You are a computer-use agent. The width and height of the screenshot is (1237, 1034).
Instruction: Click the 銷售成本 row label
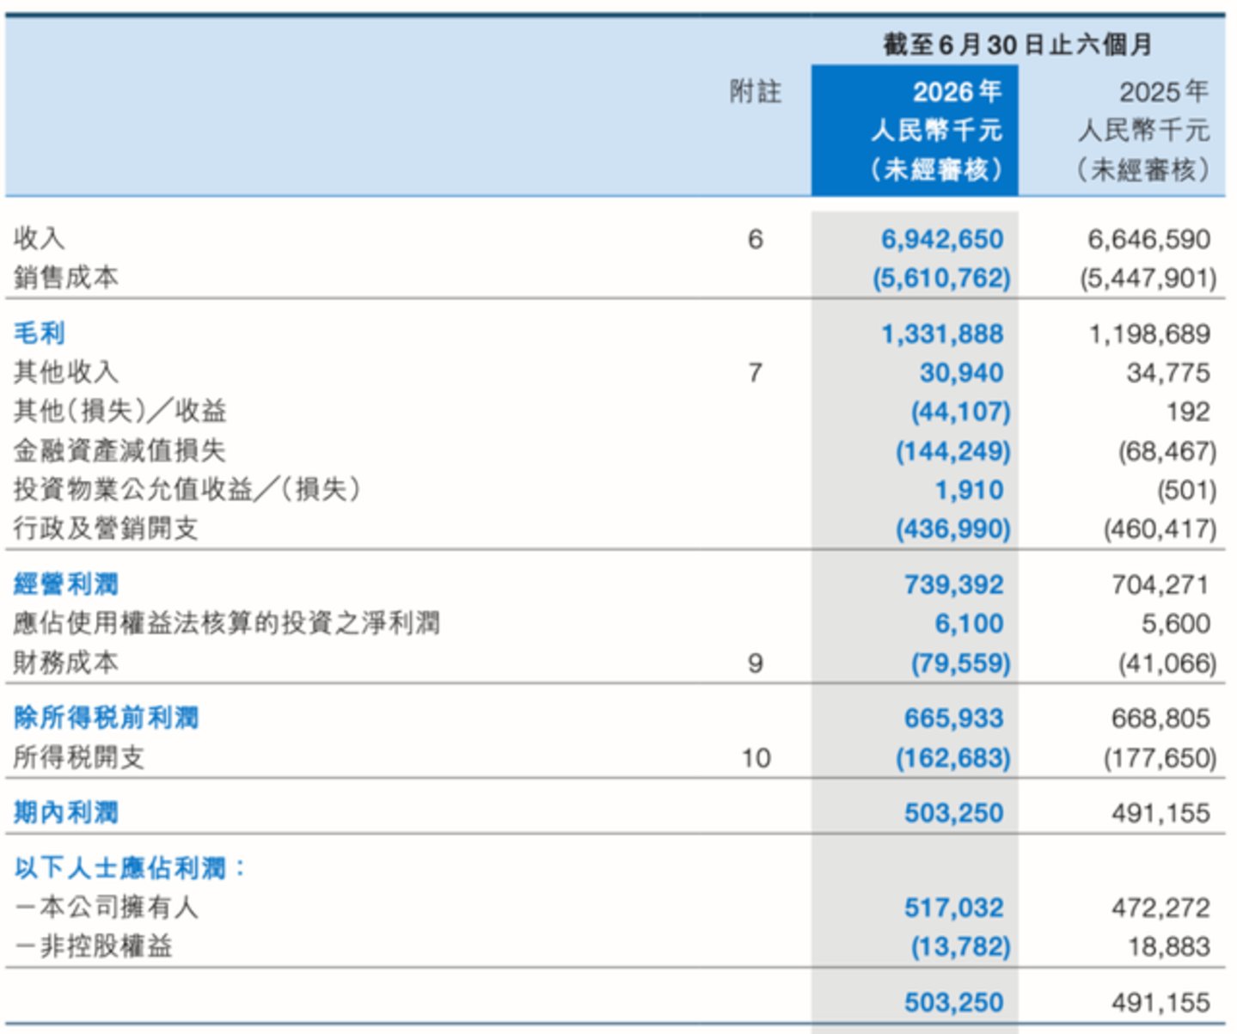click(x=66, y=278)
